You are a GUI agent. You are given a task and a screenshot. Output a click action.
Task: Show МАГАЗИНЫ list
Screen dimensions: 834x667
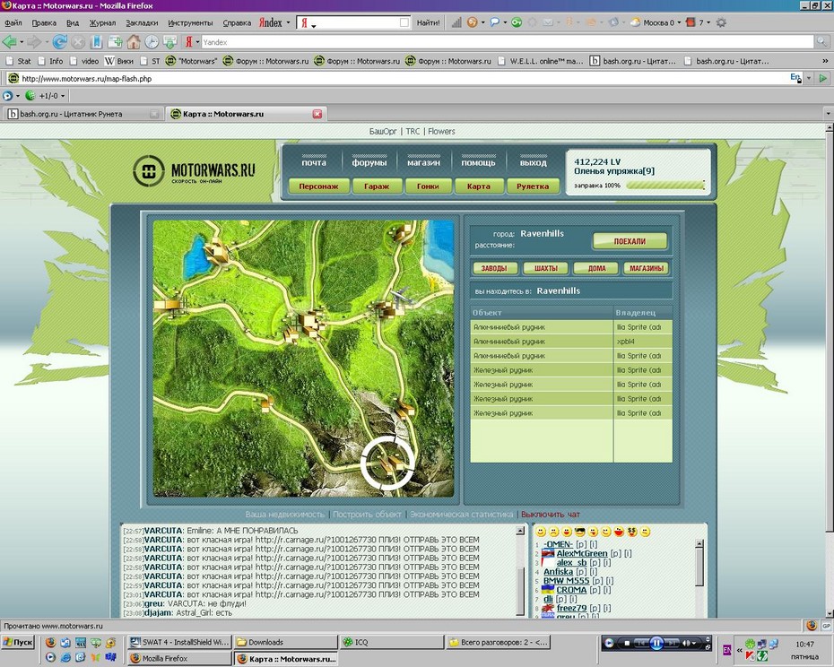click(x=647, y=268)
